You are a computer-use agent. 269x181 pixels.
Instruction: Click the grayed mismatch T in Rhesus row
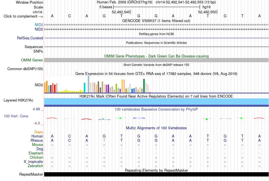tap(104, 140)
